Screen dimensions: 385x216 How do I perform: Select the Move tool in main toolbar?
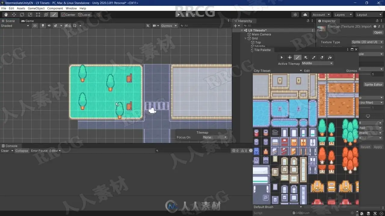point(14,14)
